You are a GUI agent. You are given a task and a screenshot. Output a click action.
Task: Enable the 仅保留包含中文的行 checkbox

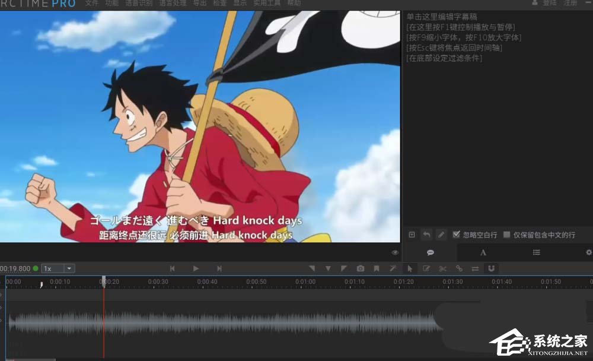coord(507,235)
